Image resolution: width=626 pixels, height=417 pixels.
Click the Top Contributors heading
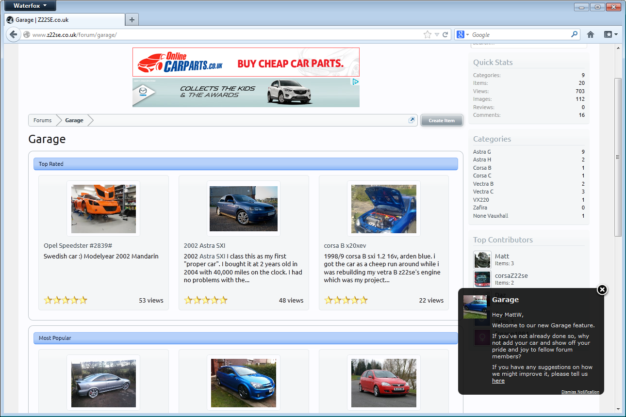pos(503,240)
